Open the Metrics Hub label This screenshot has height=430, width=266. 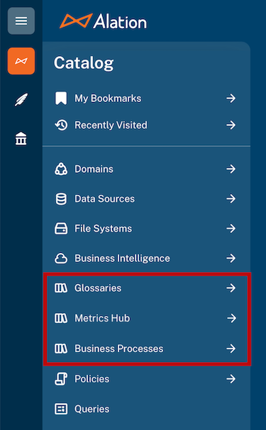102,318
